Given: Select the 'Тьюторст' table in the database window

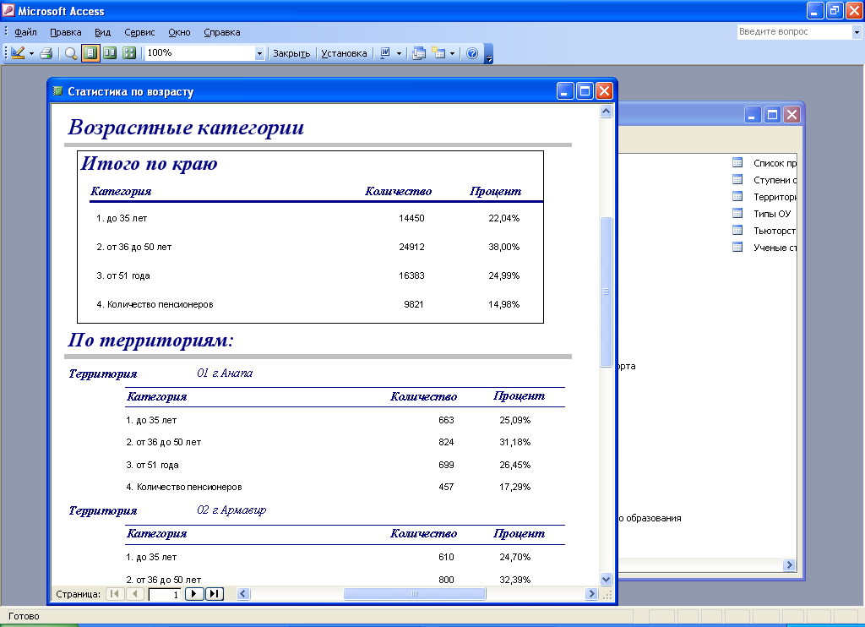Looking at the screenshot, I should click(775, 231).
